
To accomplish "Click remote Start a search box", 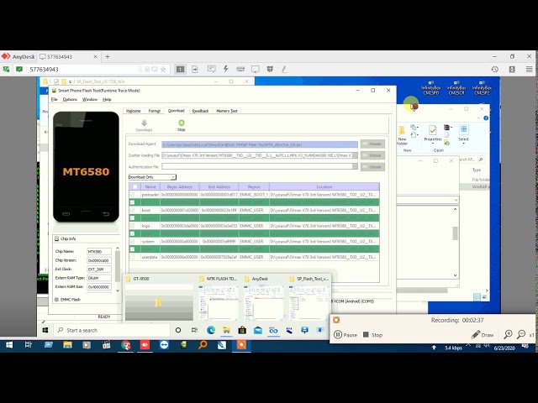I will (112, 330).
